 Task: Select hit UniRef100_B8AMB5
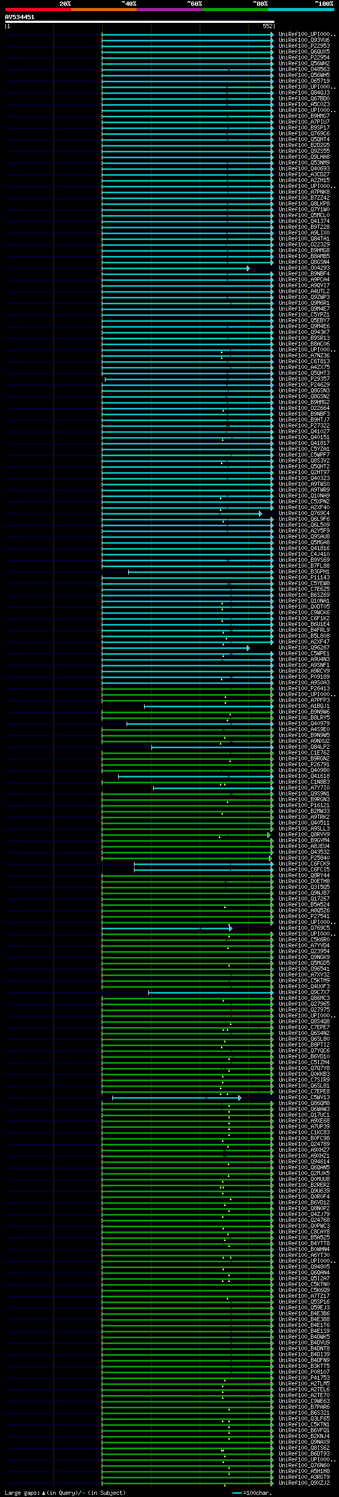304,256
